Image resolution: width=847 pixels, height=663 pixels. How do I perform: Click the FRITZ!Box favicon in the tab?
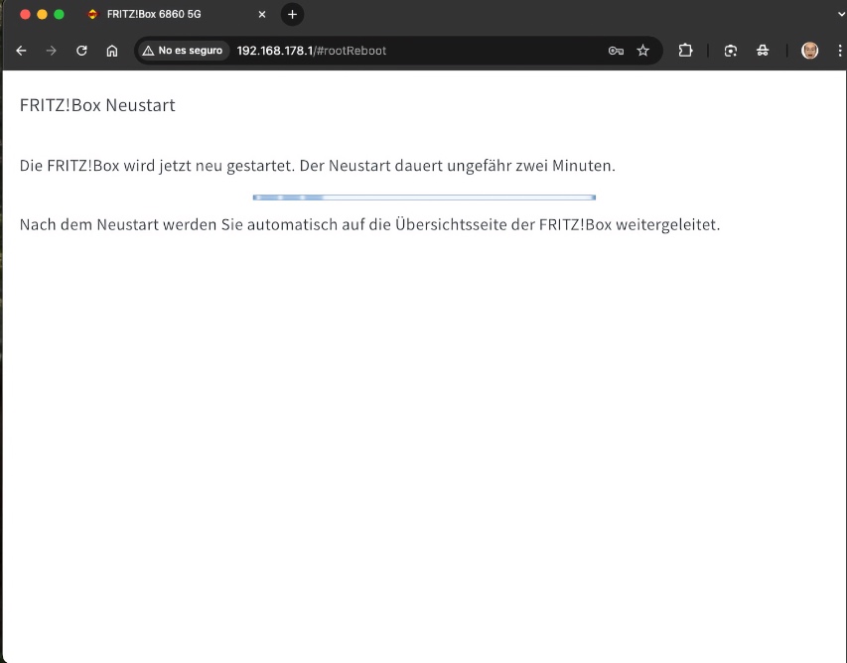(x=93, y=15)
